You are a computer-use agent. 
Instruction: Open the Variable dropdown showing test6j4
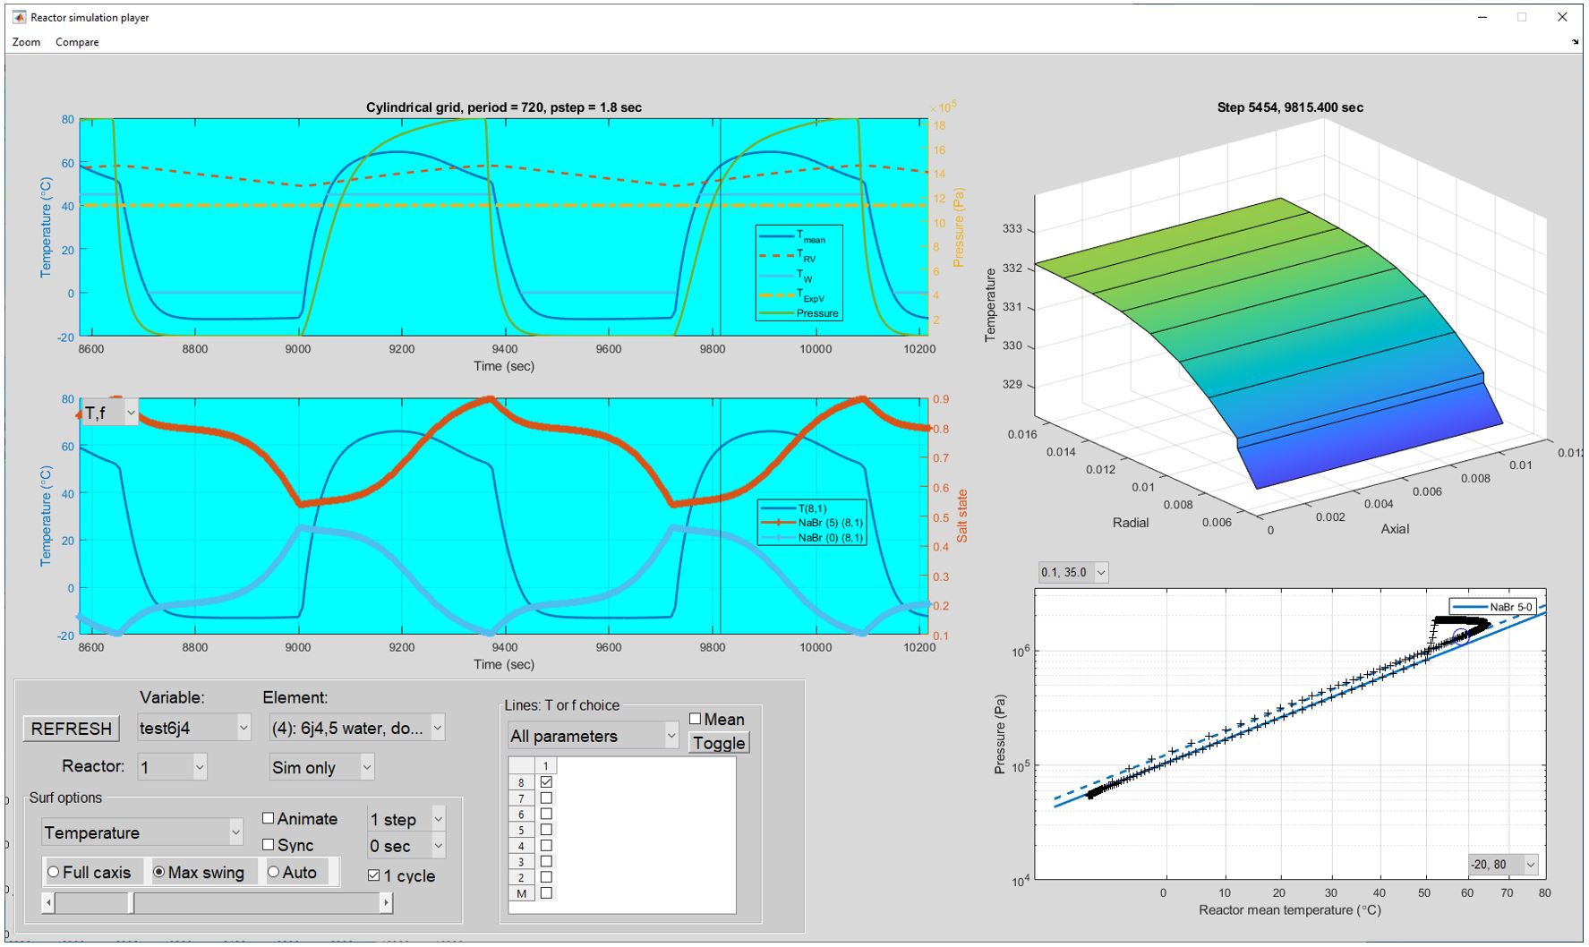click(194, 728)
